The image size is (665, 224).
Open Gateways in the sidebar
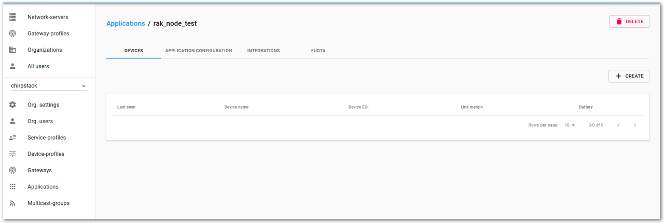click(49, 170)
